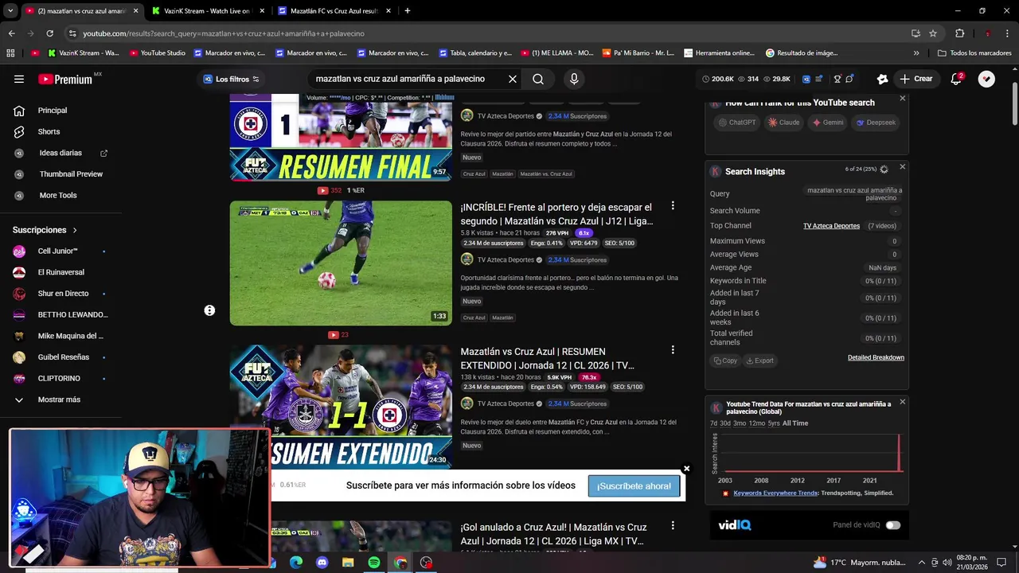Reload the page in Chrome
Screen dimensions: 1019x573
[49, 33]
